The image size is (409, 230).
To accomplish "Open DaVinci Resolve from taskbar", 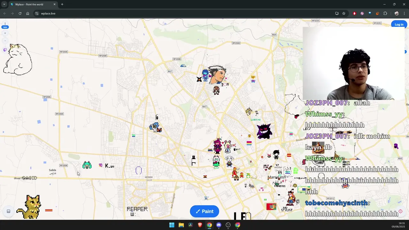I will (x=190, y=225).
